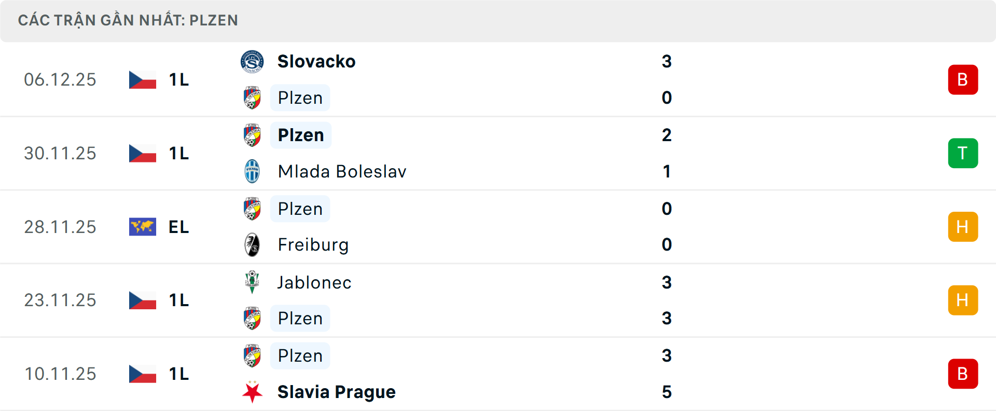Open the Slovacko team link
996x411 pixels.
(x=316, y=62)
